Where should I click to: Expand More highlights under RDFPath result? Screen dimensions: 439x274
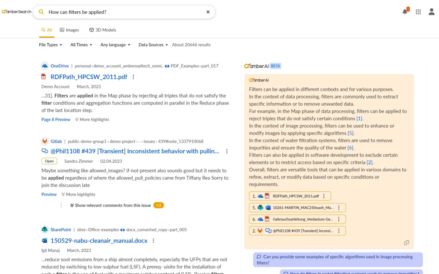click(x=92, y=119)
